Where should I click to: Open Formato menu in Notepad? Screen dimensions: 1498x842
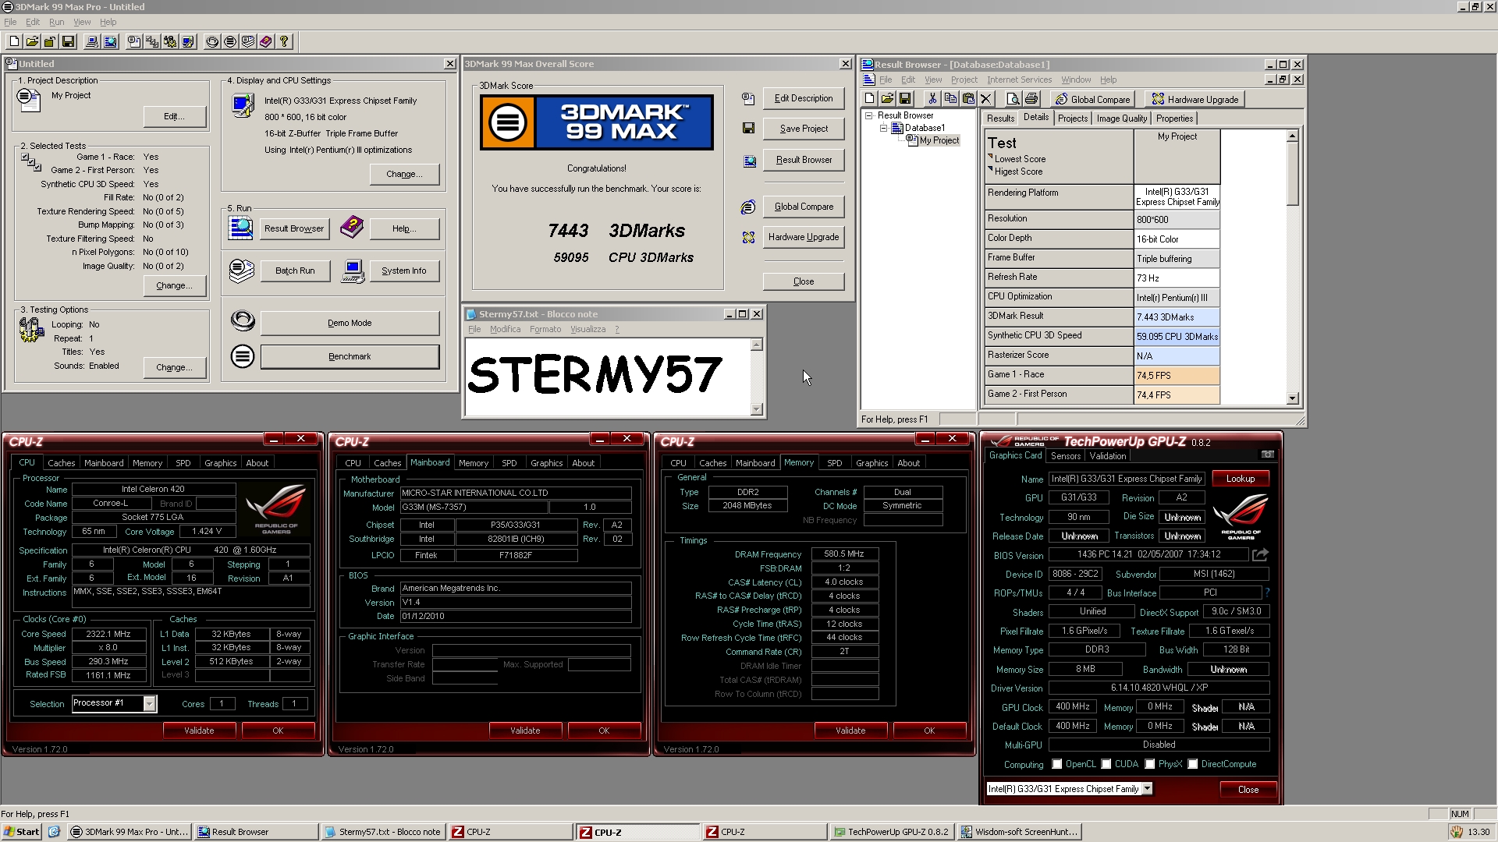[545, 329]
